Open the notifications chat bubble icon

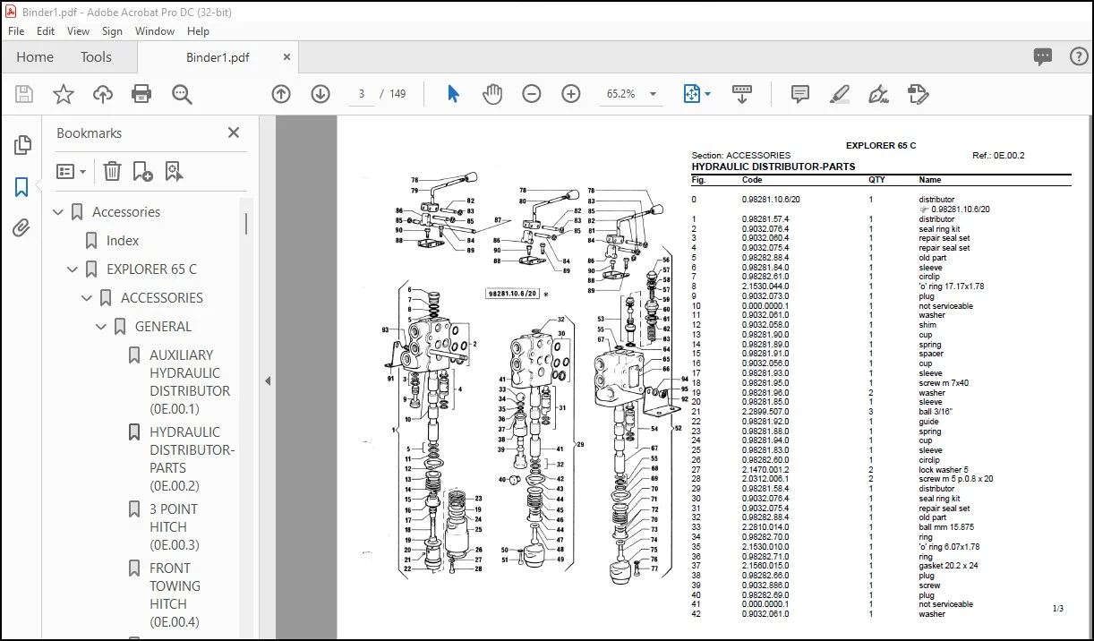tap(1043, 57)
